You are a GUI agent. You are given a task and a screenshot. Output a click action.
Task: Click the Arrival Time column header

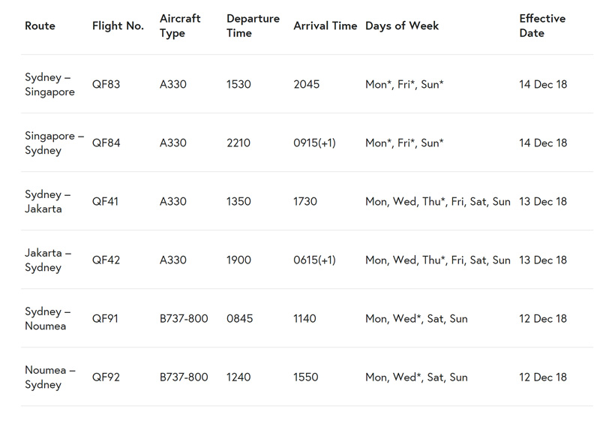(x=325, y=26)
